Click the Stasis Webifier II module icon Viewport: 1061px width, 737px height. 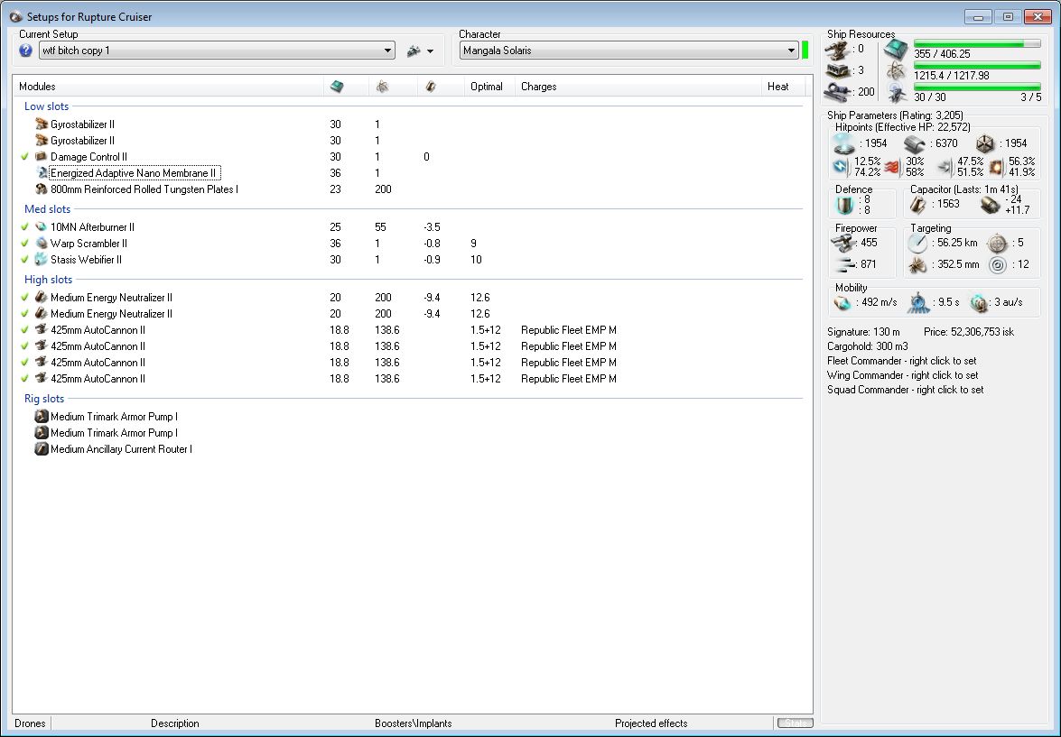coord(41,260)
